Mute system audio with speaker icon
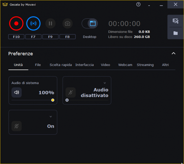Viewport: 184px width, 164px height. pyautogui.click(x=17, y=92)
